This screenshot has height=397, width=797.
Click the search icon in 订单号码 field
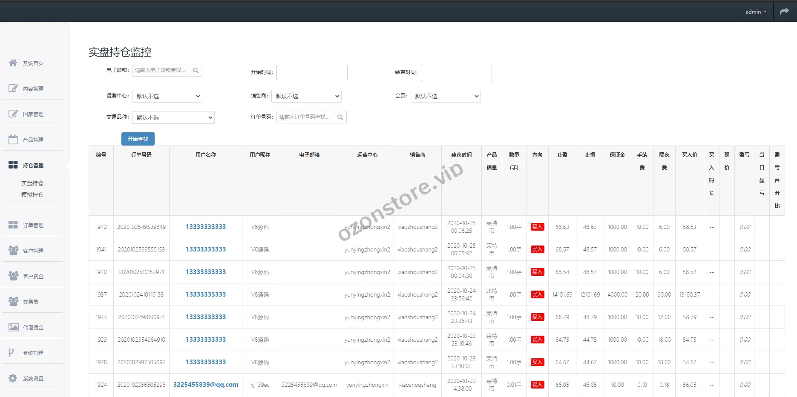[340, 117]
